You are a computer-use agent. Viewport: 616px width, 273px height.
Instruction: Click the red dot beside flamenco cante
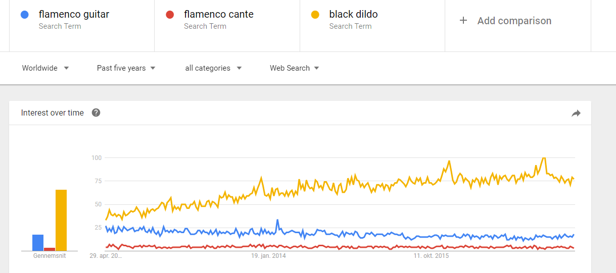[170, 15]
